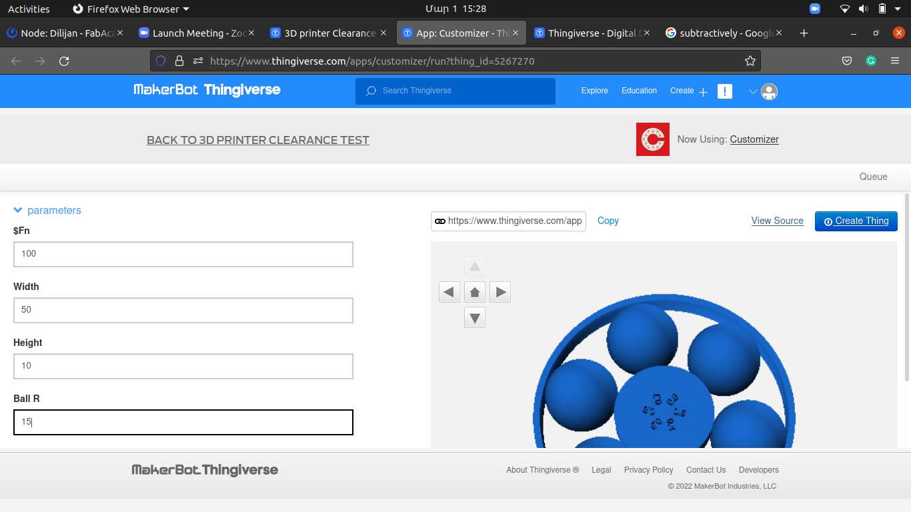911x512 pixels.
Task: Focus the $Fn input field
Action: (x=183, y=254)
